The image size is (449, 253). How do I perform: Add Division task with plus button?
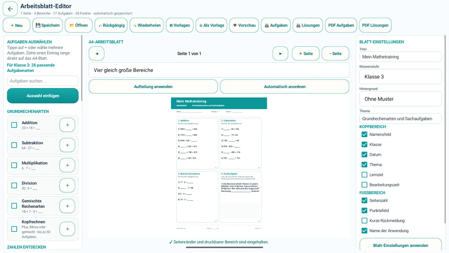coord(67,186)
